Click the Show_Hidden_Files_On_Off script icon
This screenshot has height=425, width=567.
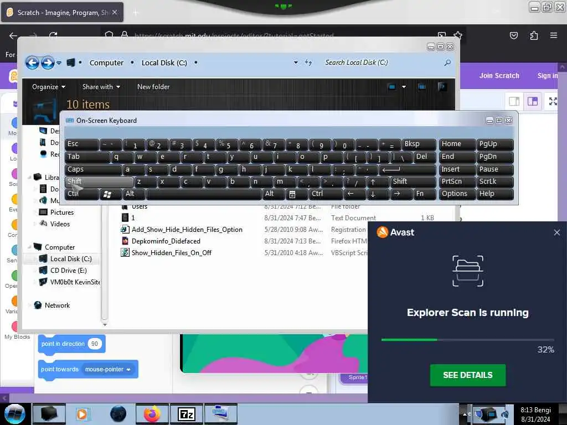click(125, 252)
